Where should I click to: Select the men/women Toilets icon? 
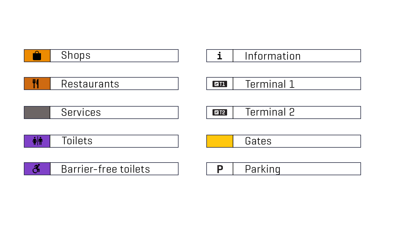tap(37, 141)
